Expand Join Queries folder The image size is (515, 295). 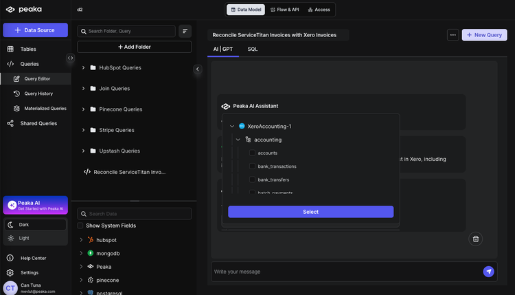click(x=83, y=88)
